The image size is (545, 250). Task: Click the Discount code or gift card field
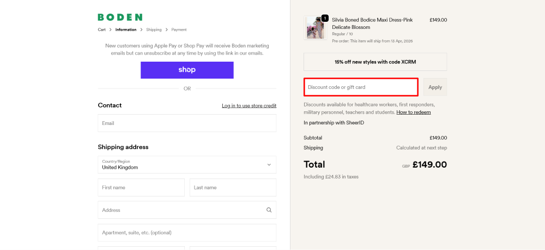click(361, 87)
